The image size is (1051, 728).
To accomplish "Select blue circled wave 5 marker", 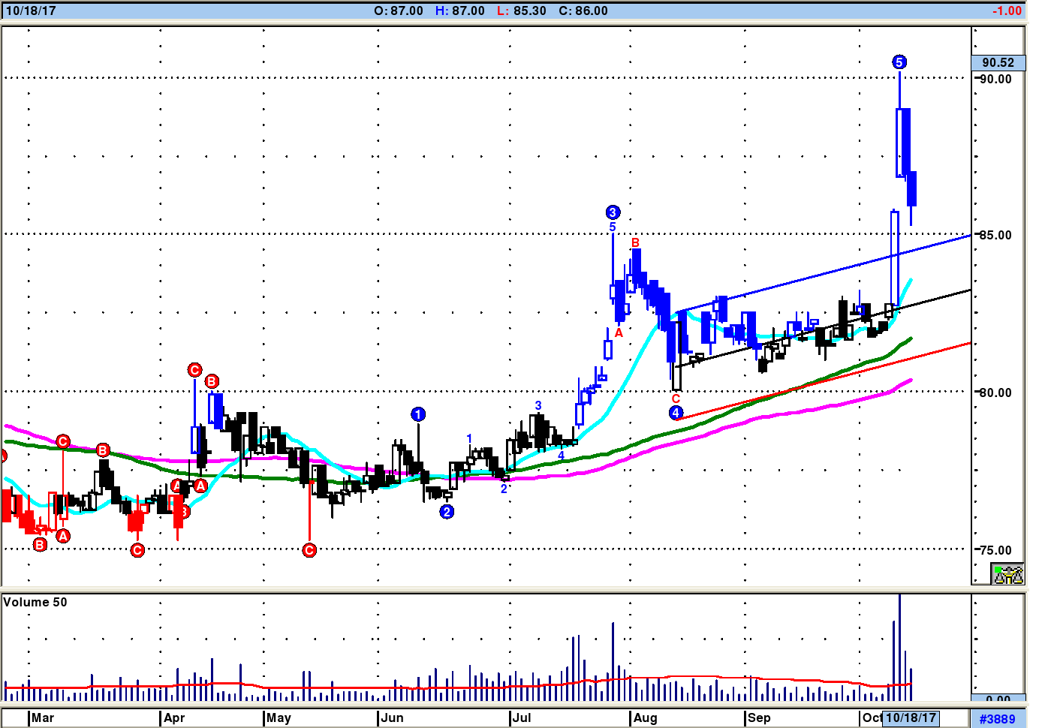I will tap(899, 62).
